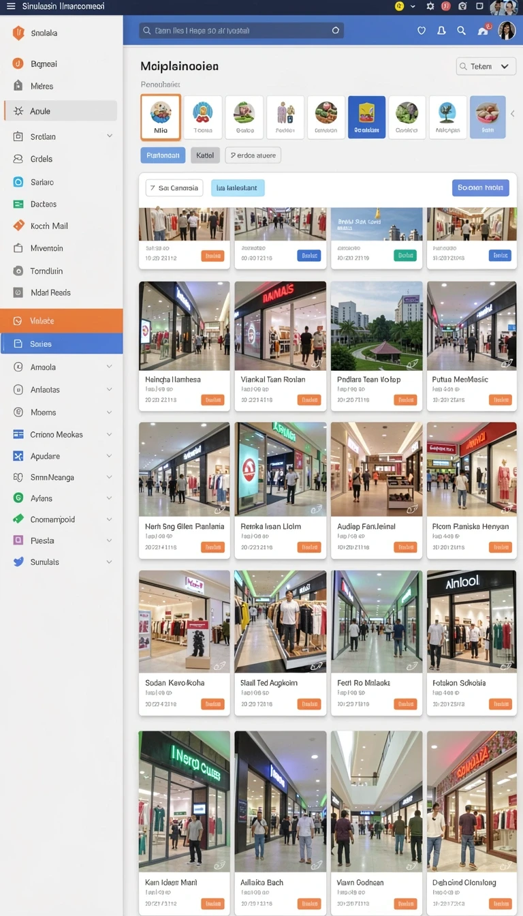This screenshot has height=916, width=523.
Task: Click the Kam Idearn Mianl card title
Action: [171, 883]
